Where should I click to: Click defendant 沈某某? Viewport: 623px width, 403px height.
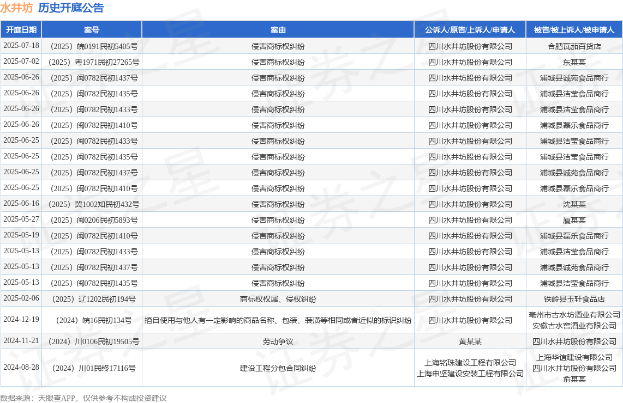click(574, 204)
